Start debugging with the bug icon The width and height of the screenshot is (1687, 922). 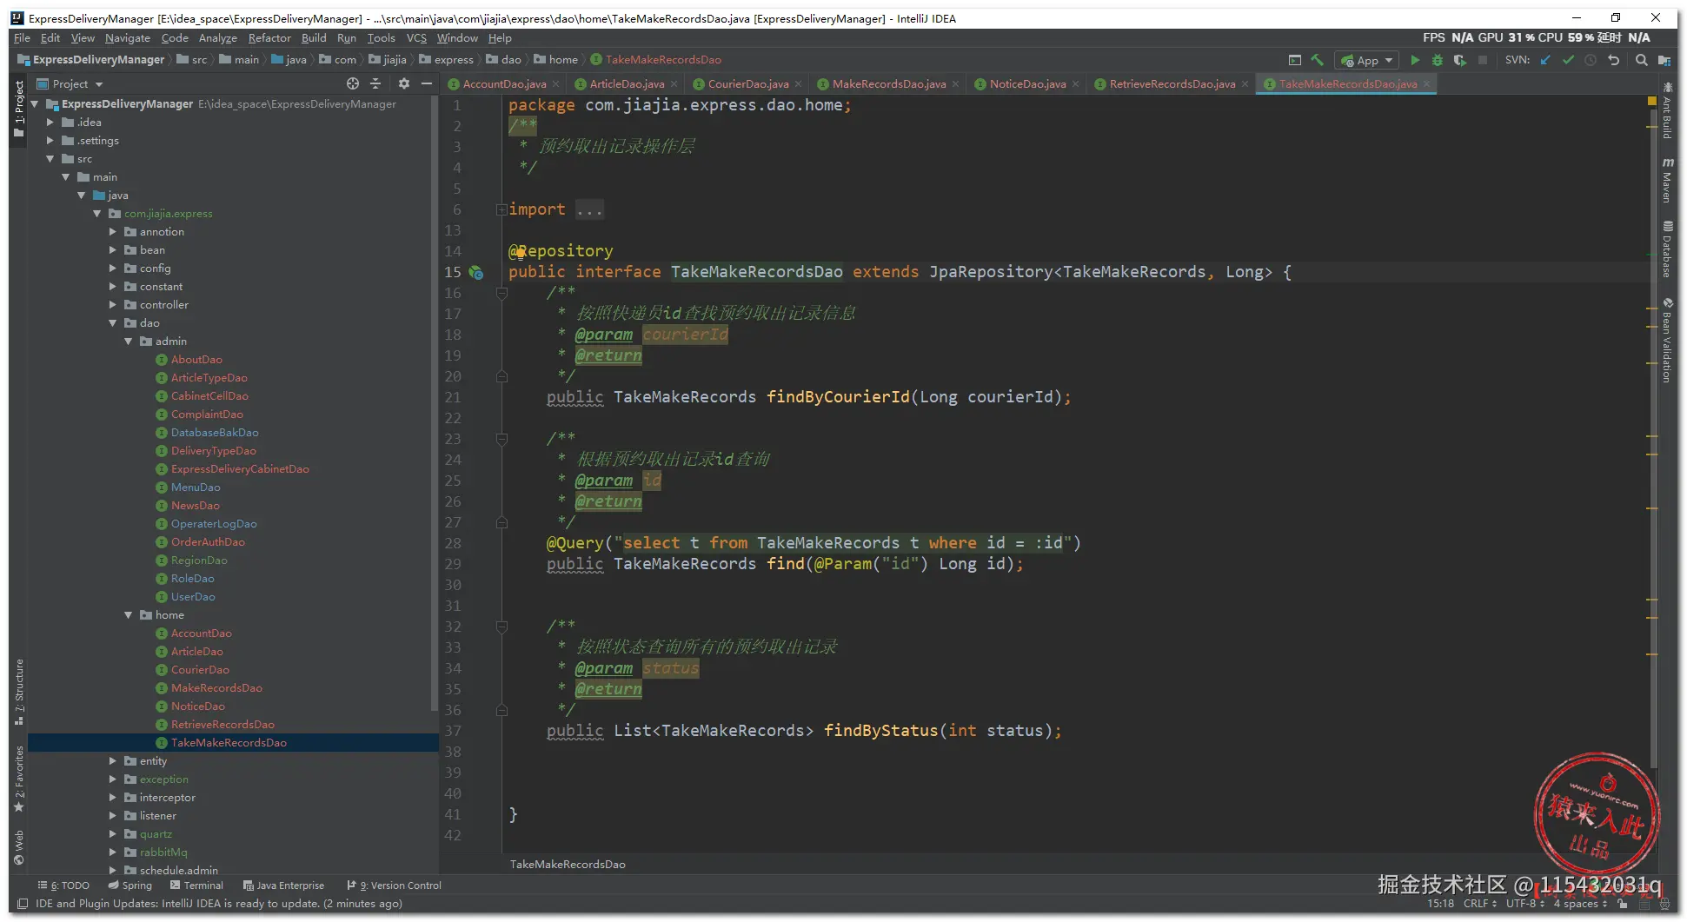1438,60
